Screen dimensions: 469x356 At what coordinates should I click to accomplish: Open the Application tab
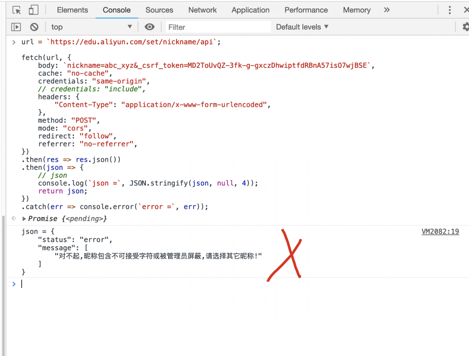251,10
